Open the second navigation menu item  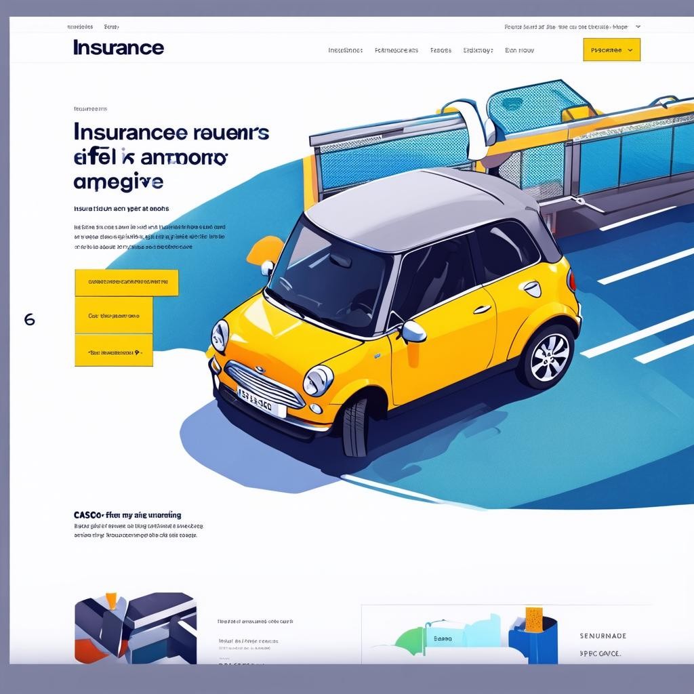(396, 50)
